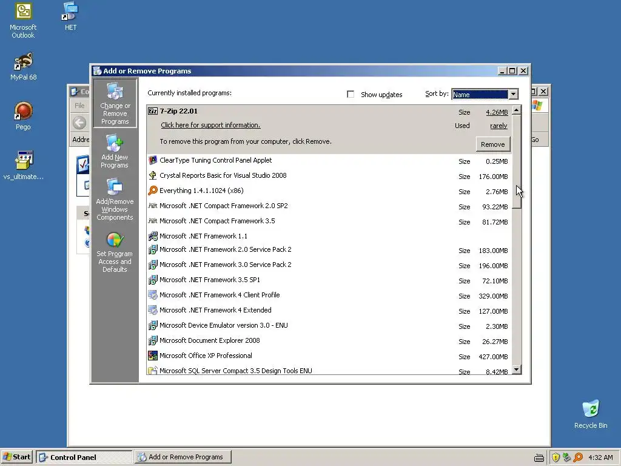
Task: Click the rarely used link
Action: (498, 126)
